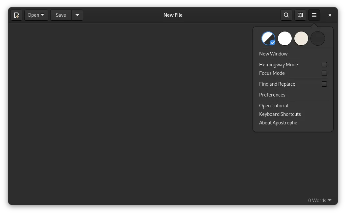Expand the Open dropdown
The height and width of the screenshot is (214, 346).
(36, 15)
